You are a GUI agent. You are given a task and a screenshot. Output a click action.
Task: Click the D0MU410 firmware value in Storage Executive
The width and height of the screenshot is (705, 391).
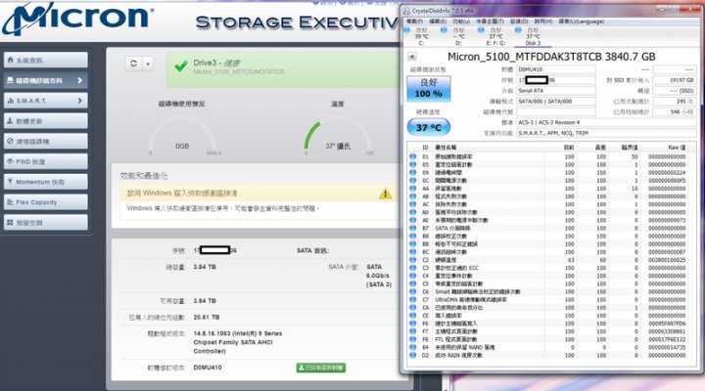[208, 368]
